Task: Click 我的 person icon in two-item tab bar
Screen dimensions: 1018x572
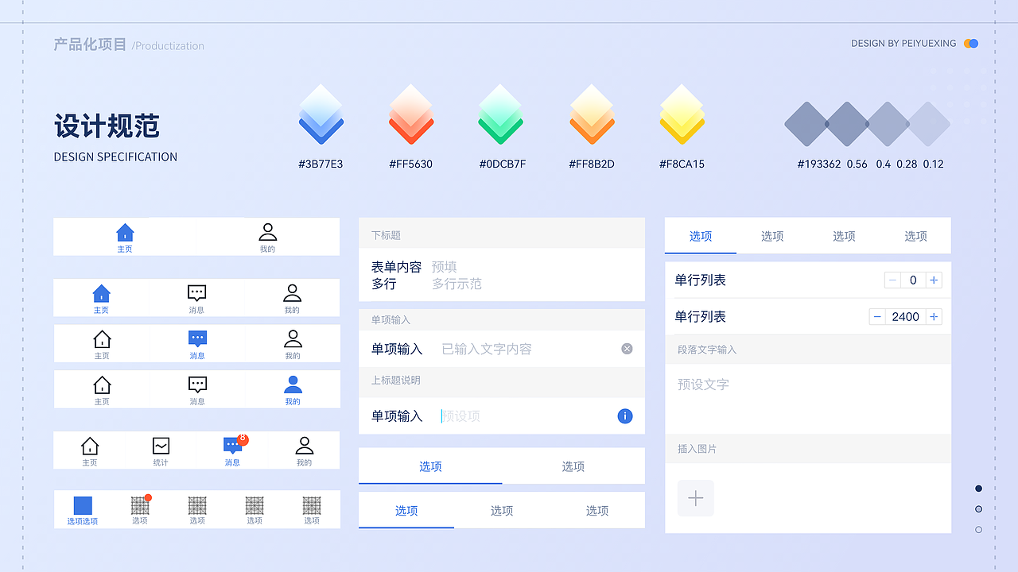Action: [268, 232]
